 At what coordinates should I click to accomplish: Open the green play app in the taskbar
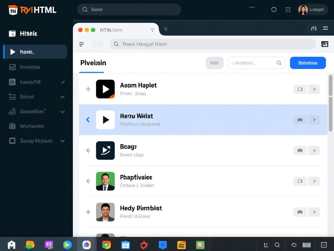[67, 245]
